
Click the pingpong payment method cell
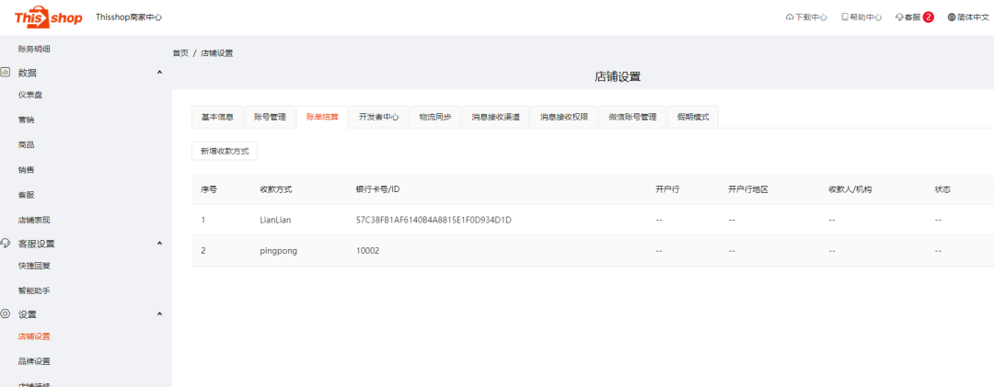(278, 251)
